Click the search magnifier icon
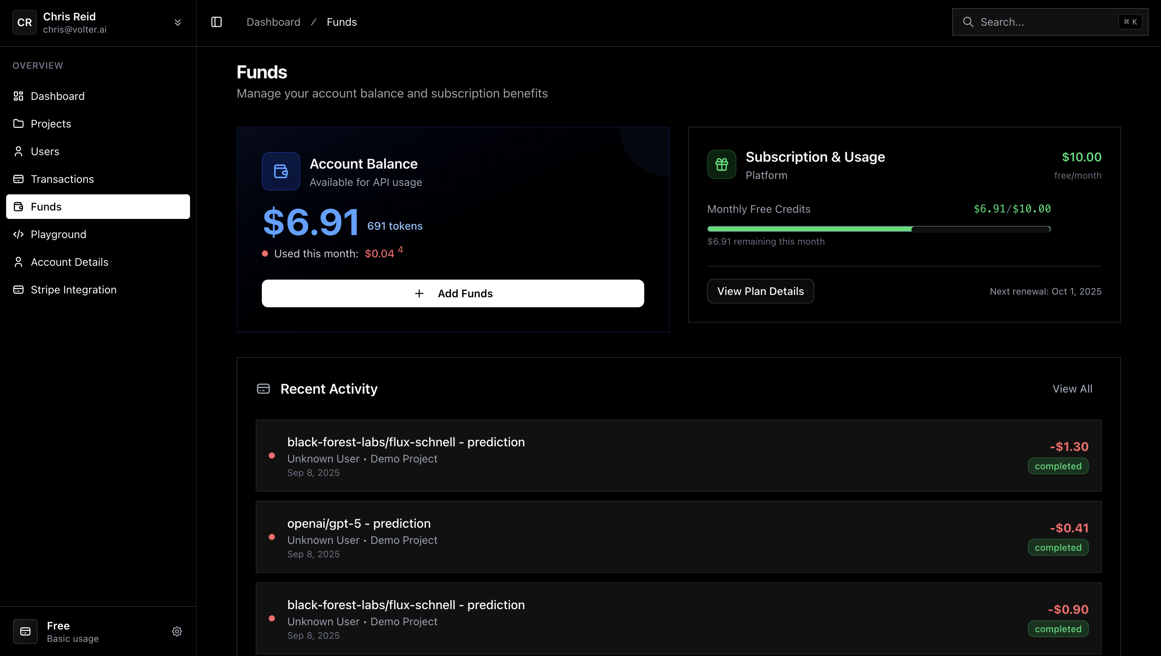This screenshot has width=1161, height=656. coord(968,22)
